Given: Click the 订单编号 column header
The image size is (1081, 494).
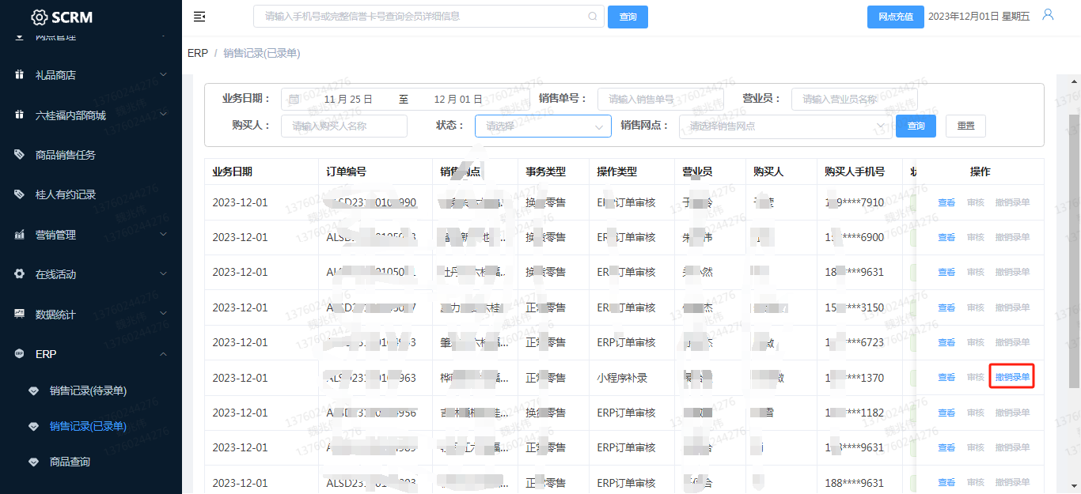Looking at the screenshot, I should (347, 172).
